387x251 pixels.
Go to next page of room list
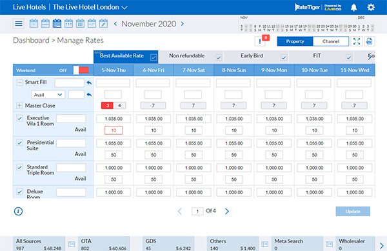(227, 211)
